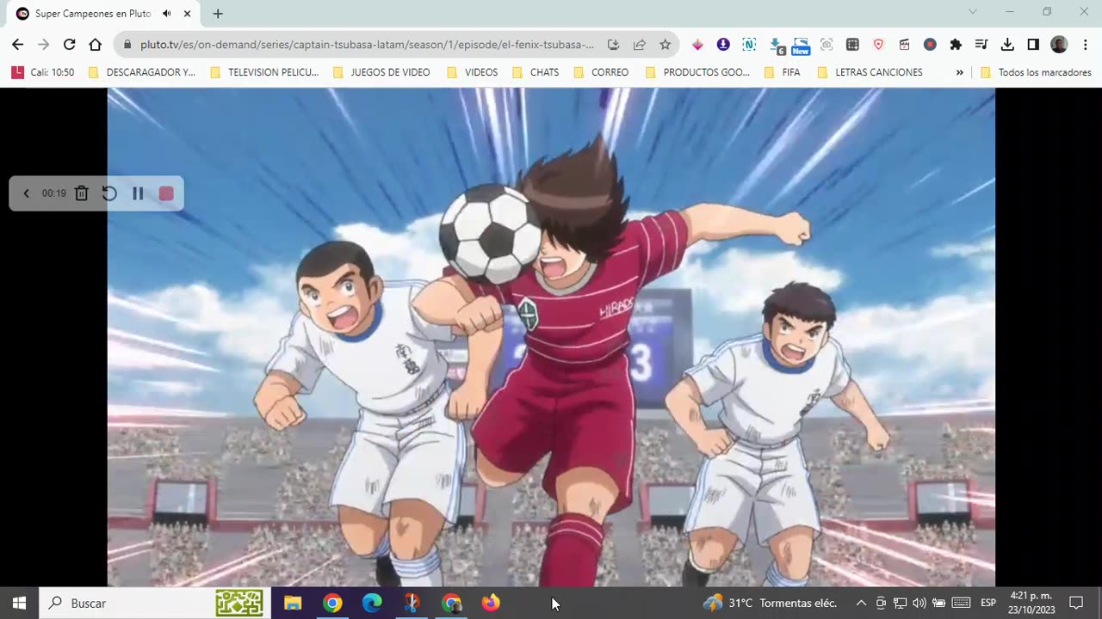Click the Buscar taskbar search box

coord(155,603)
